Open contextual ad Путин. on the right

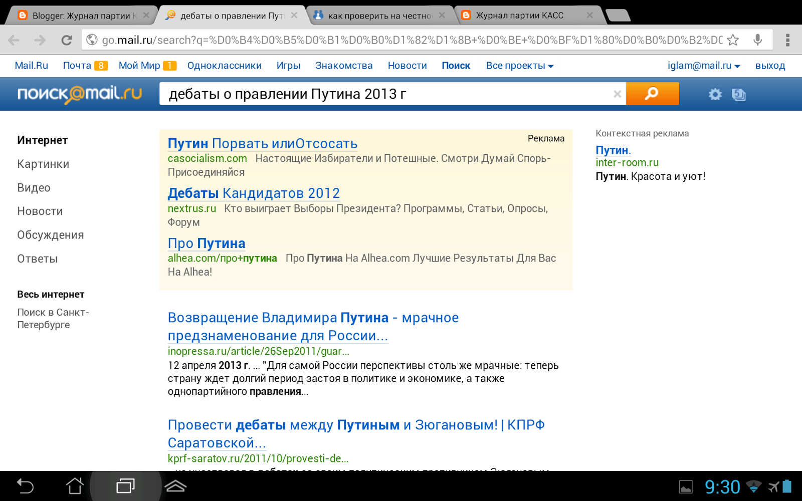tap(613, 150)
